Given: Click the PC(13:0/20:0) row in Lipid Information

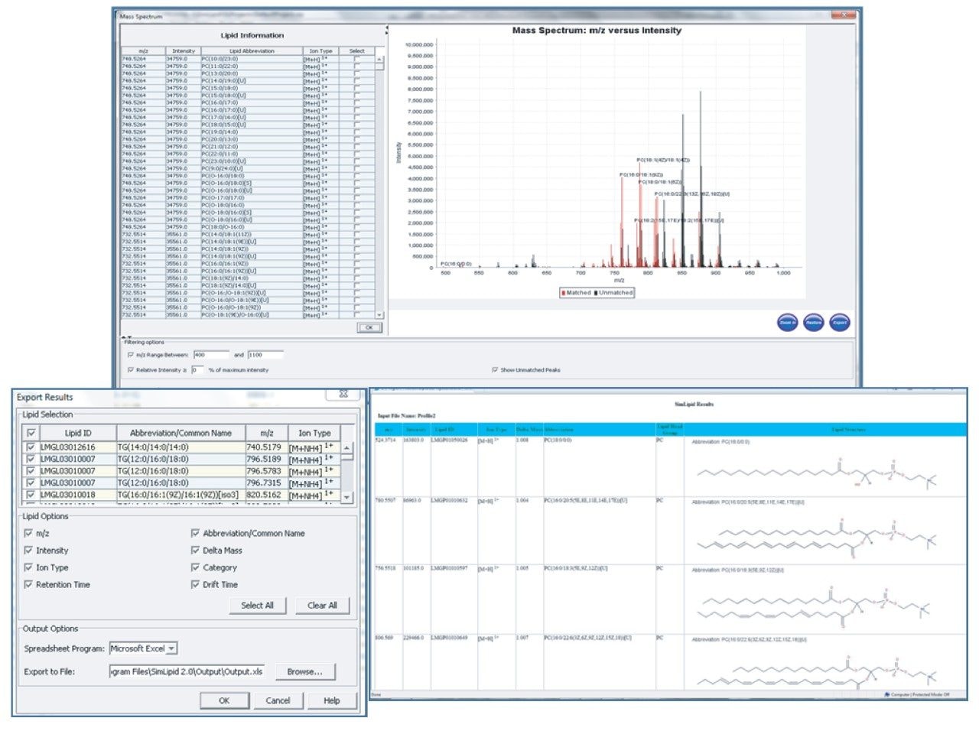Looking at the screenshot, I should (249, 73).
